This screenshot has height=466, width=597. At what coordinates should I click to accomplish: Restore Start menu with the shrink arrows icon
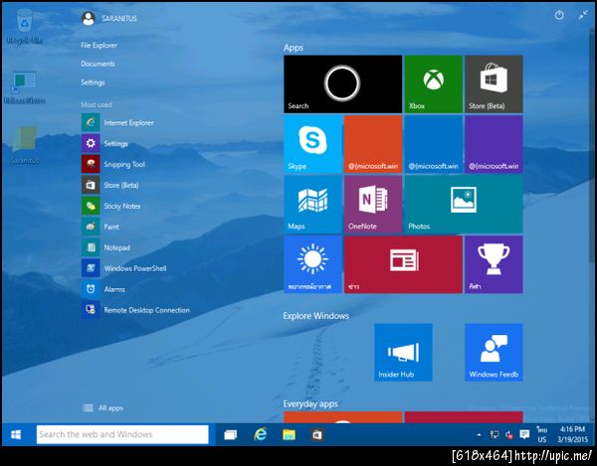[x=583, y=15]
